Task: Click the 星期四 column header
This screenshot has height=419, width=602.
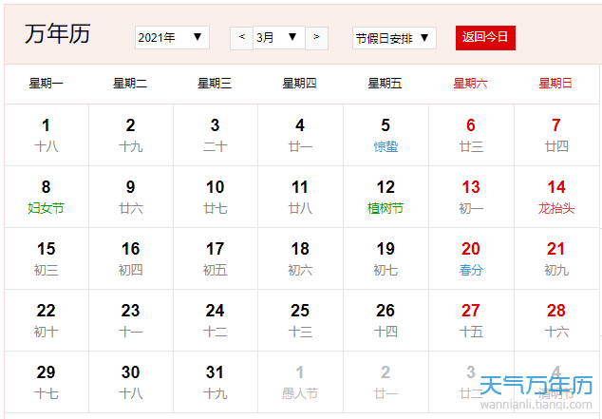Action: tap(299, 84)
